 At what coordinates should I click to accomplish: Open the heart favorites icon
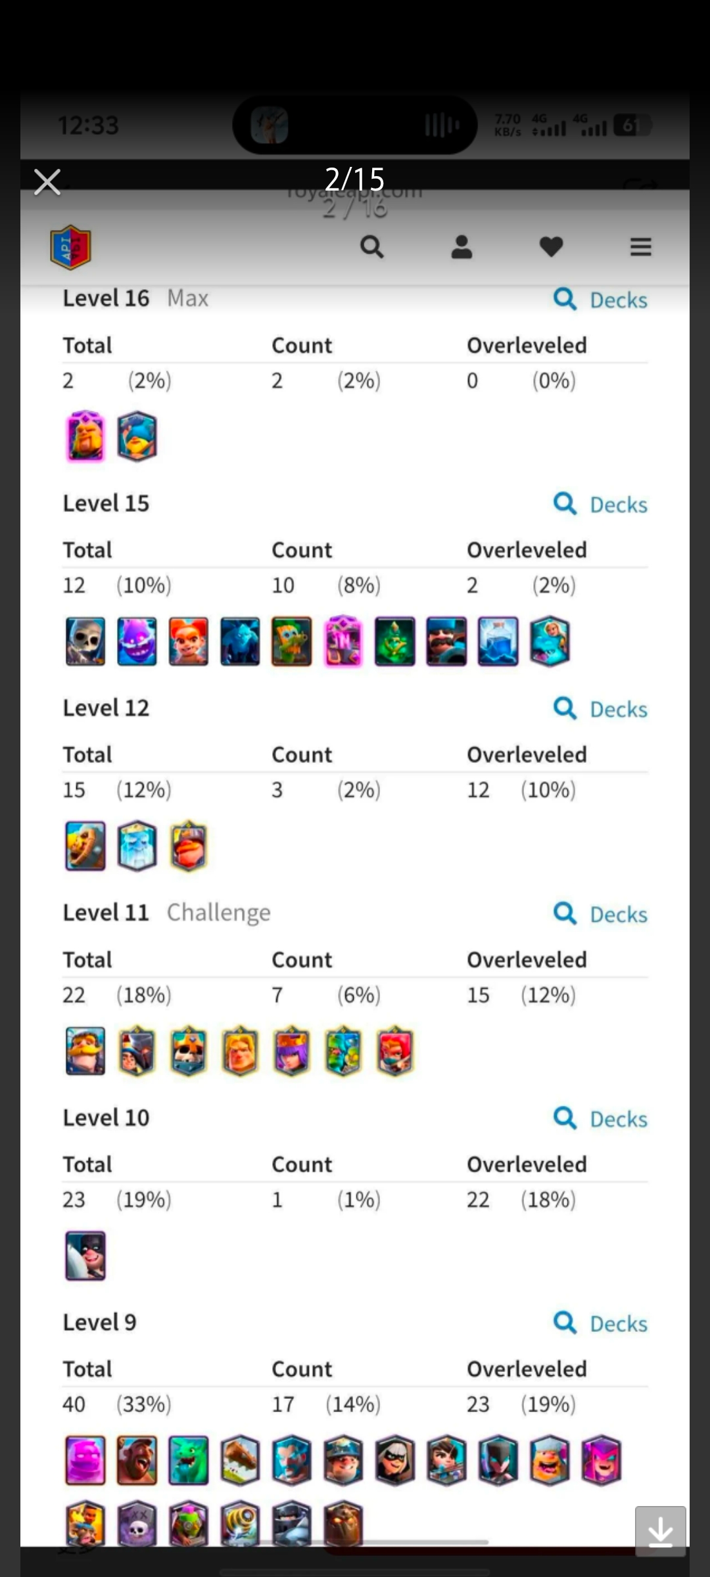pos(551,247)
